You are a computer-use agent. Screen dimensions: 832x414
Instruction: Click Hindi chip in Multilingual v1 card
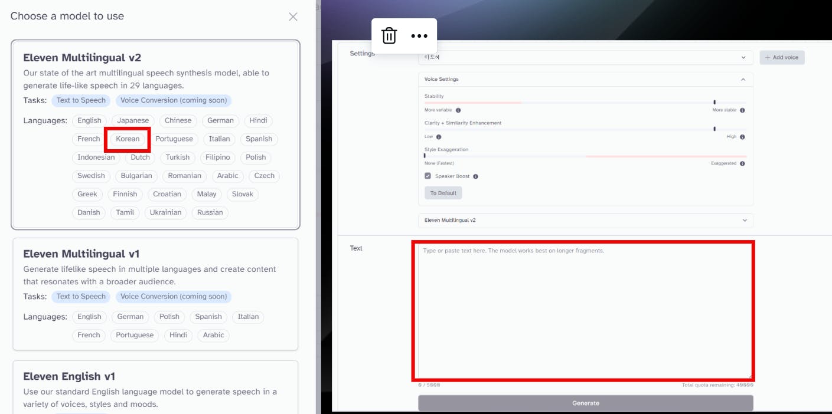point(178,335)
